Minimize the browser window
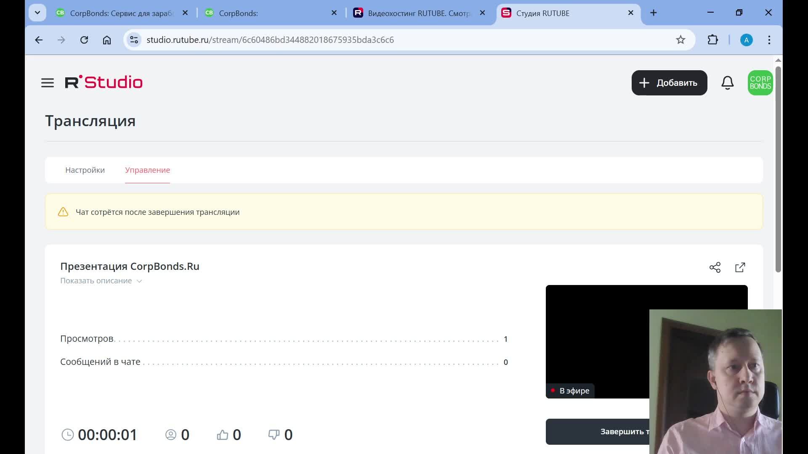 [x=711, y=13]
